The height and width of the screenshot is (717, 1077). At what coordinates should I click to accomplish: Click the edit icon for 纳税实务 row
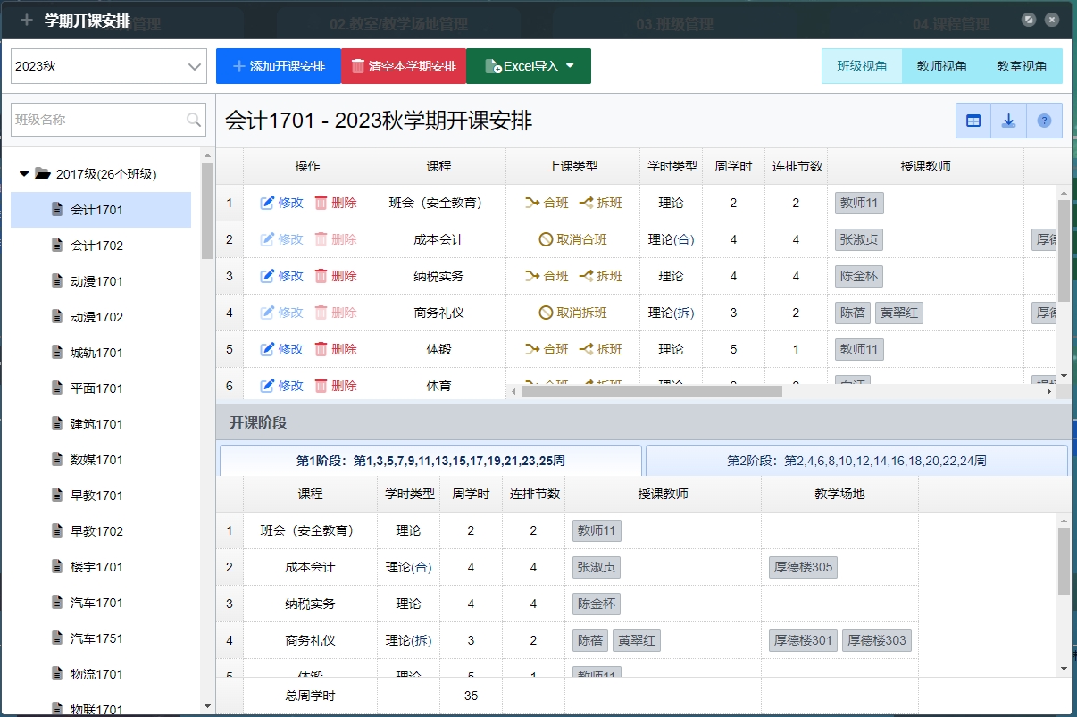click(267, 276)
